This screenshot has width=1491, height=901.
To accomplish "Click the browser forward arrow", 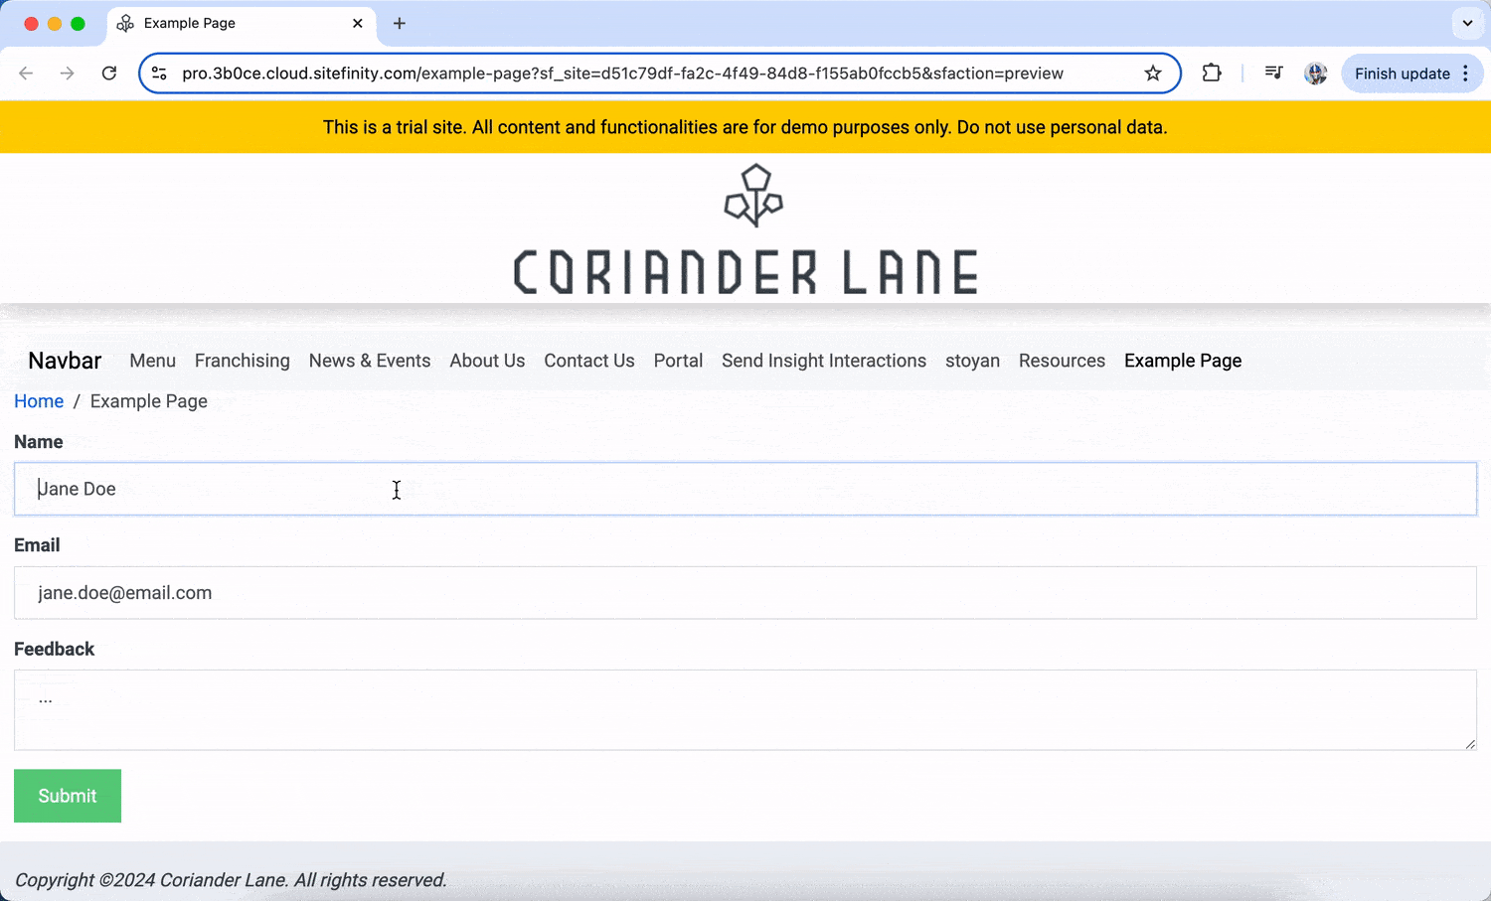I will [x=67, y=74].
